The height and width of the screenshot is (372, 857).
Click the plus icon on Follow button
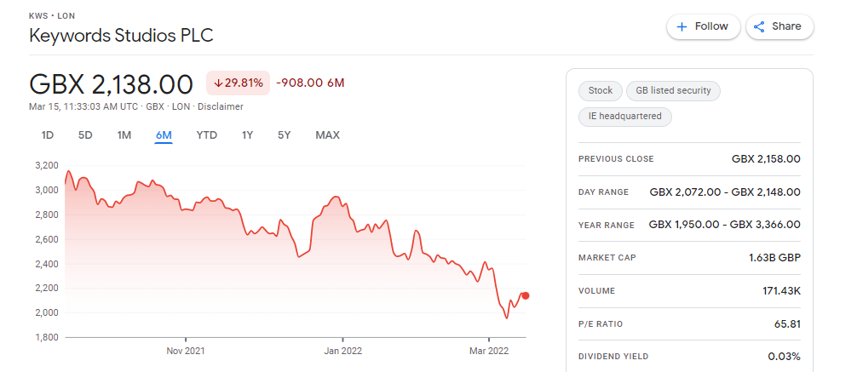pyautogui.click(x=682, y=26)
